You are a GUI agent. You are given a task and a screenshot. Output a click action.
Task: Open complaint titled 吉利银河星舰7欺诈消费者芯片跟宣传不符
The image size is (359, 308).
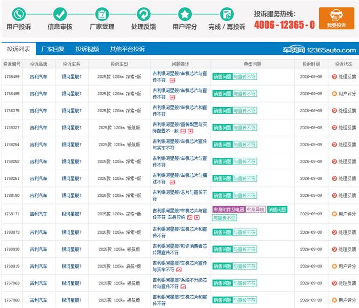click(x=180, y=249)
